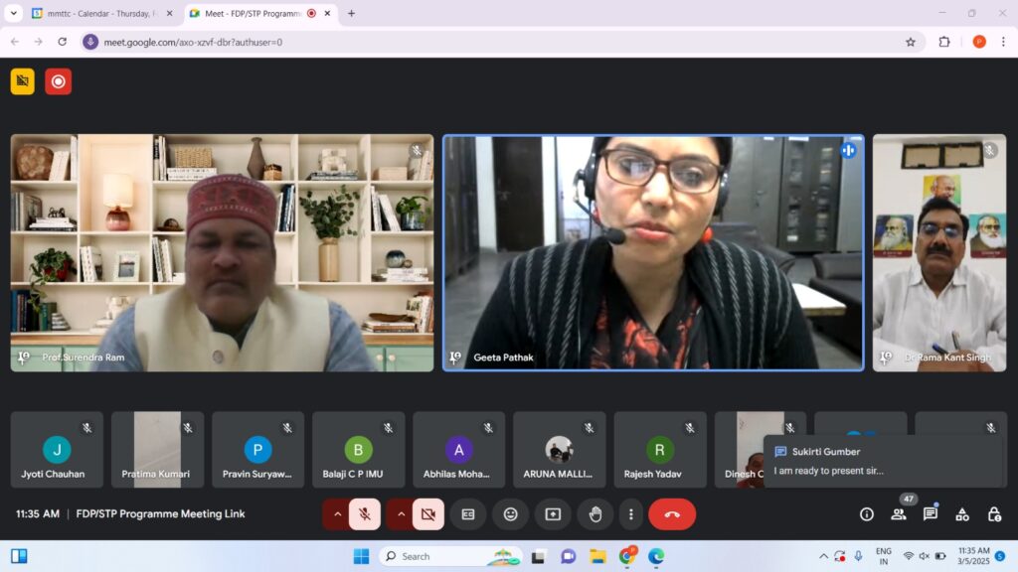Click the taskbar Search box
This screenshot has height=572, width=1018.
pyautogui.click(x=450, y=556)
